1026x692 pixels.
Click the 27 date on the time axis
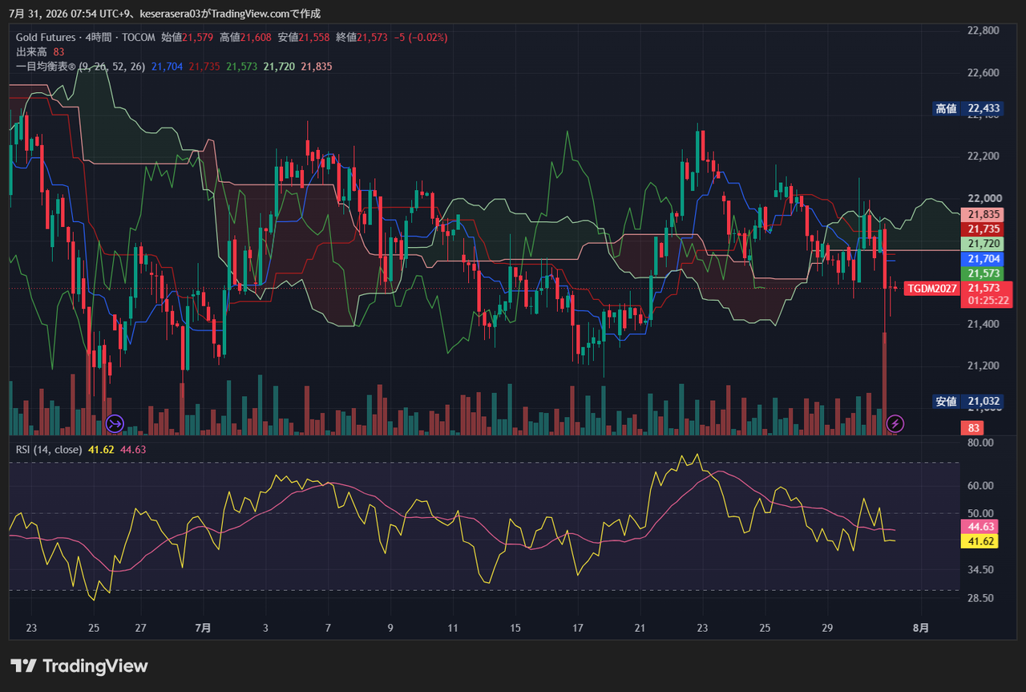140,628
